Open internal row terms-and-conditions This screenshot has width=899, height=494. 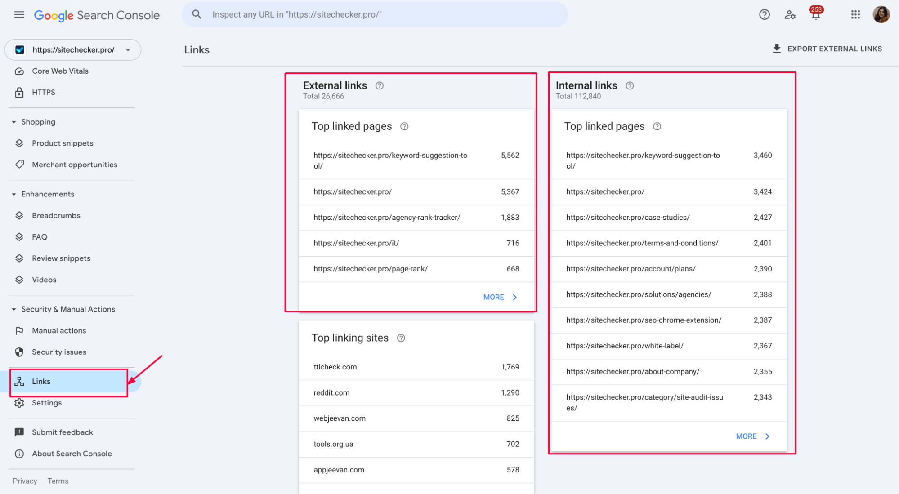pyautogui.click(x=669, y=243)
